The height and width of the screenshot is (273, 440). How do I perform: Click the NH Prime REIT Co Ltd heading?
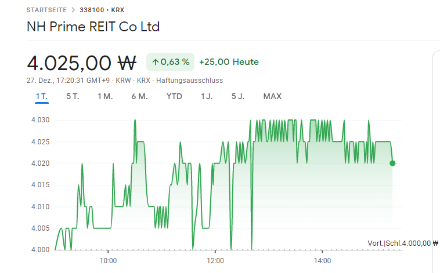pos(93,27)
